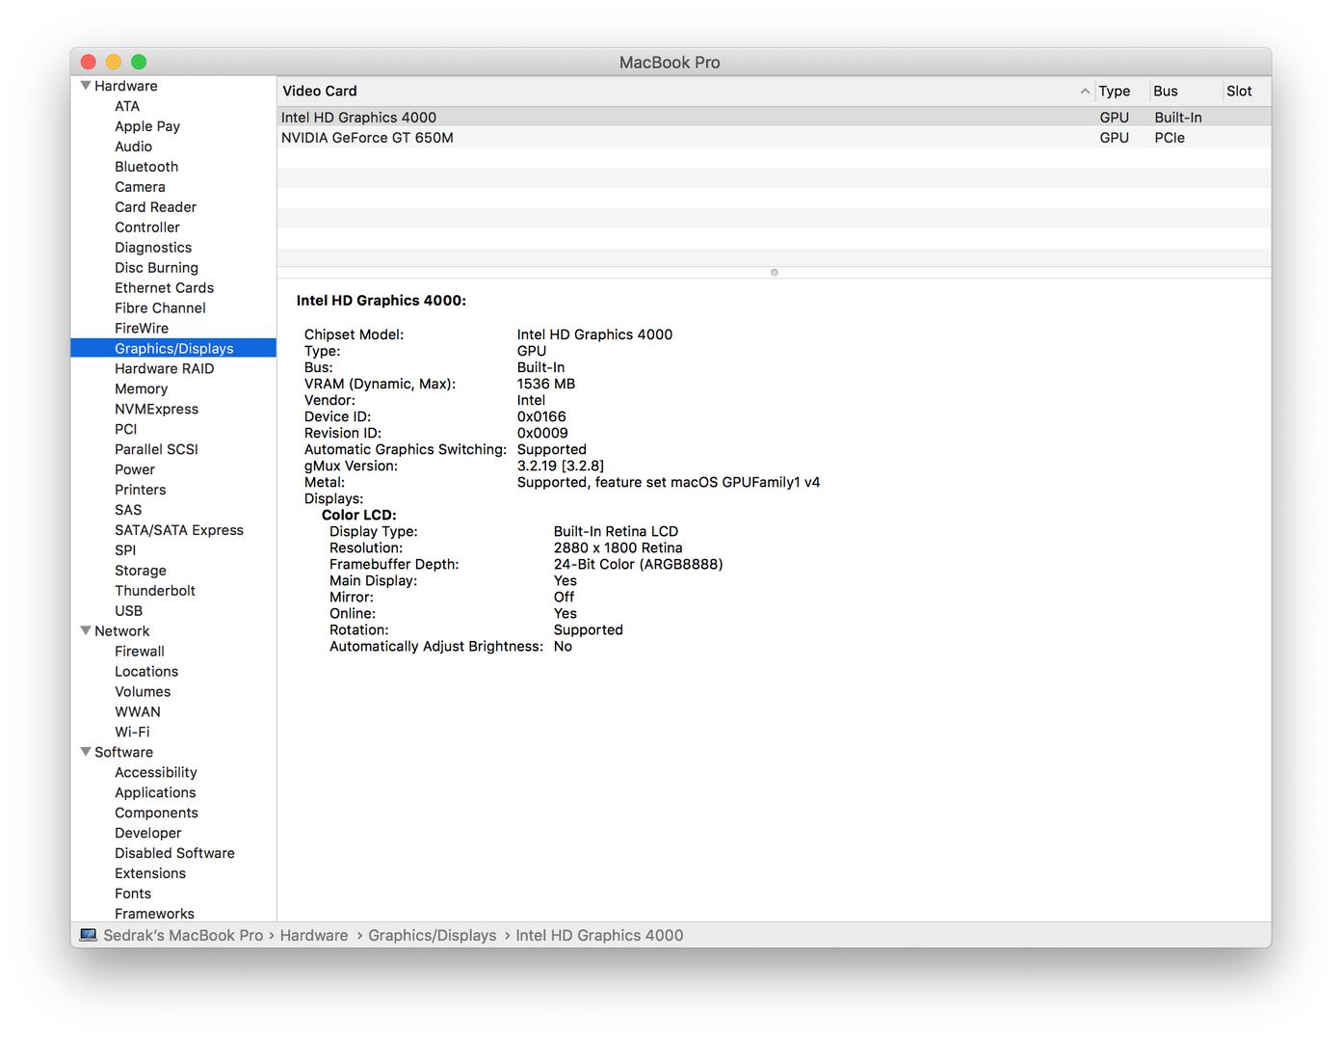Open USB in the sidebar
Screen dimensions: 1342x1041
click(x=128, y=612)
